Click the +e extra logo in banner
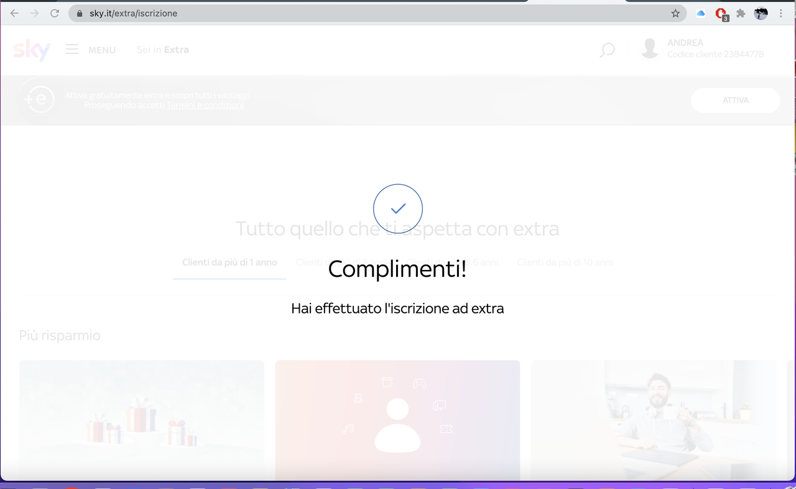Image resolution: width=796 pixels, height=489 pixels. point(39,100)
